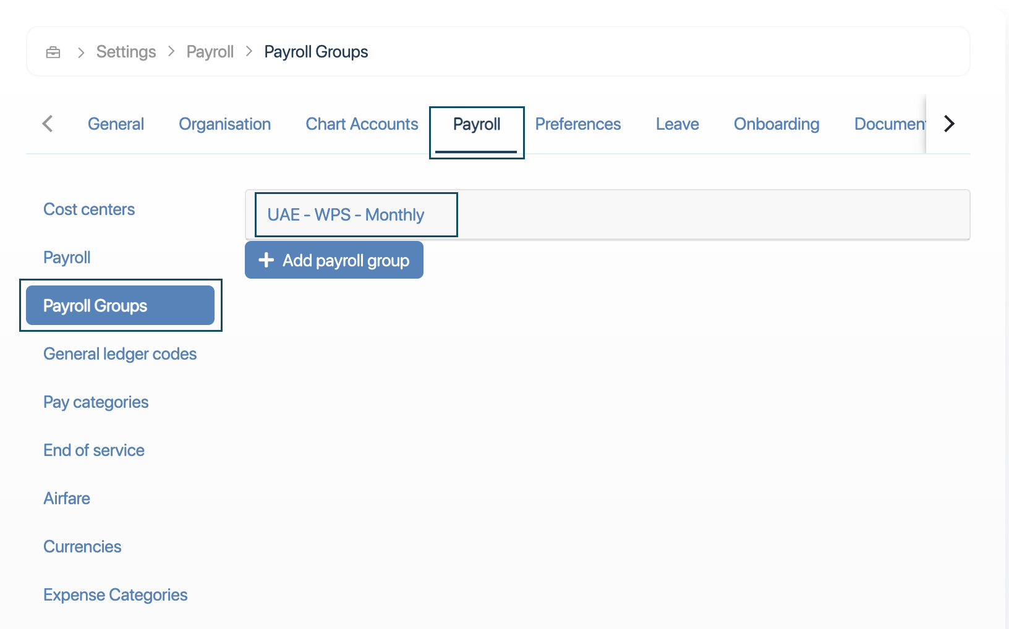The height and width of the screenshot is (629, 1009).
Task: Open the Chart Accounts tab
Action: point(362,124)
